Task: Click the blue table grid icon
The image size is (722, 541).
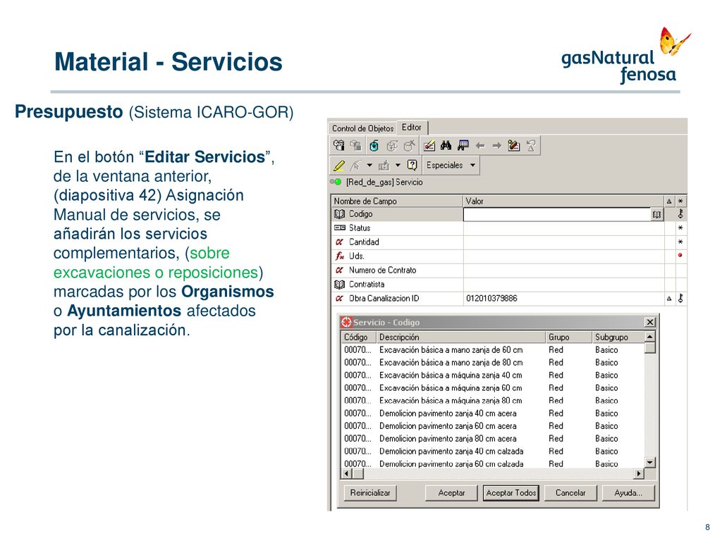Action: click(463, 146)
